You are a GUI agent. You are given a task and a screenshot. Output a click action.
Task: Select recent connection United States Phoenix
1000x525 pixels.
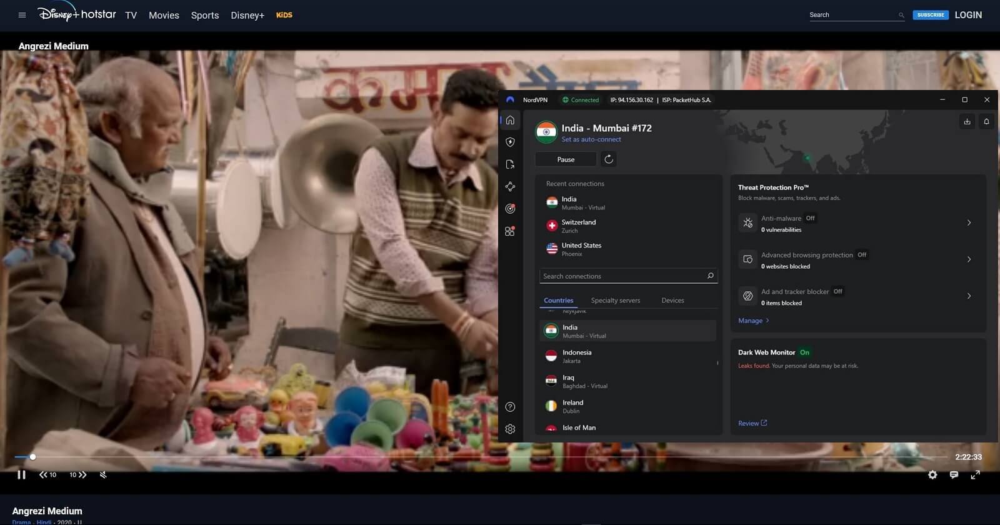pos(628,249)
